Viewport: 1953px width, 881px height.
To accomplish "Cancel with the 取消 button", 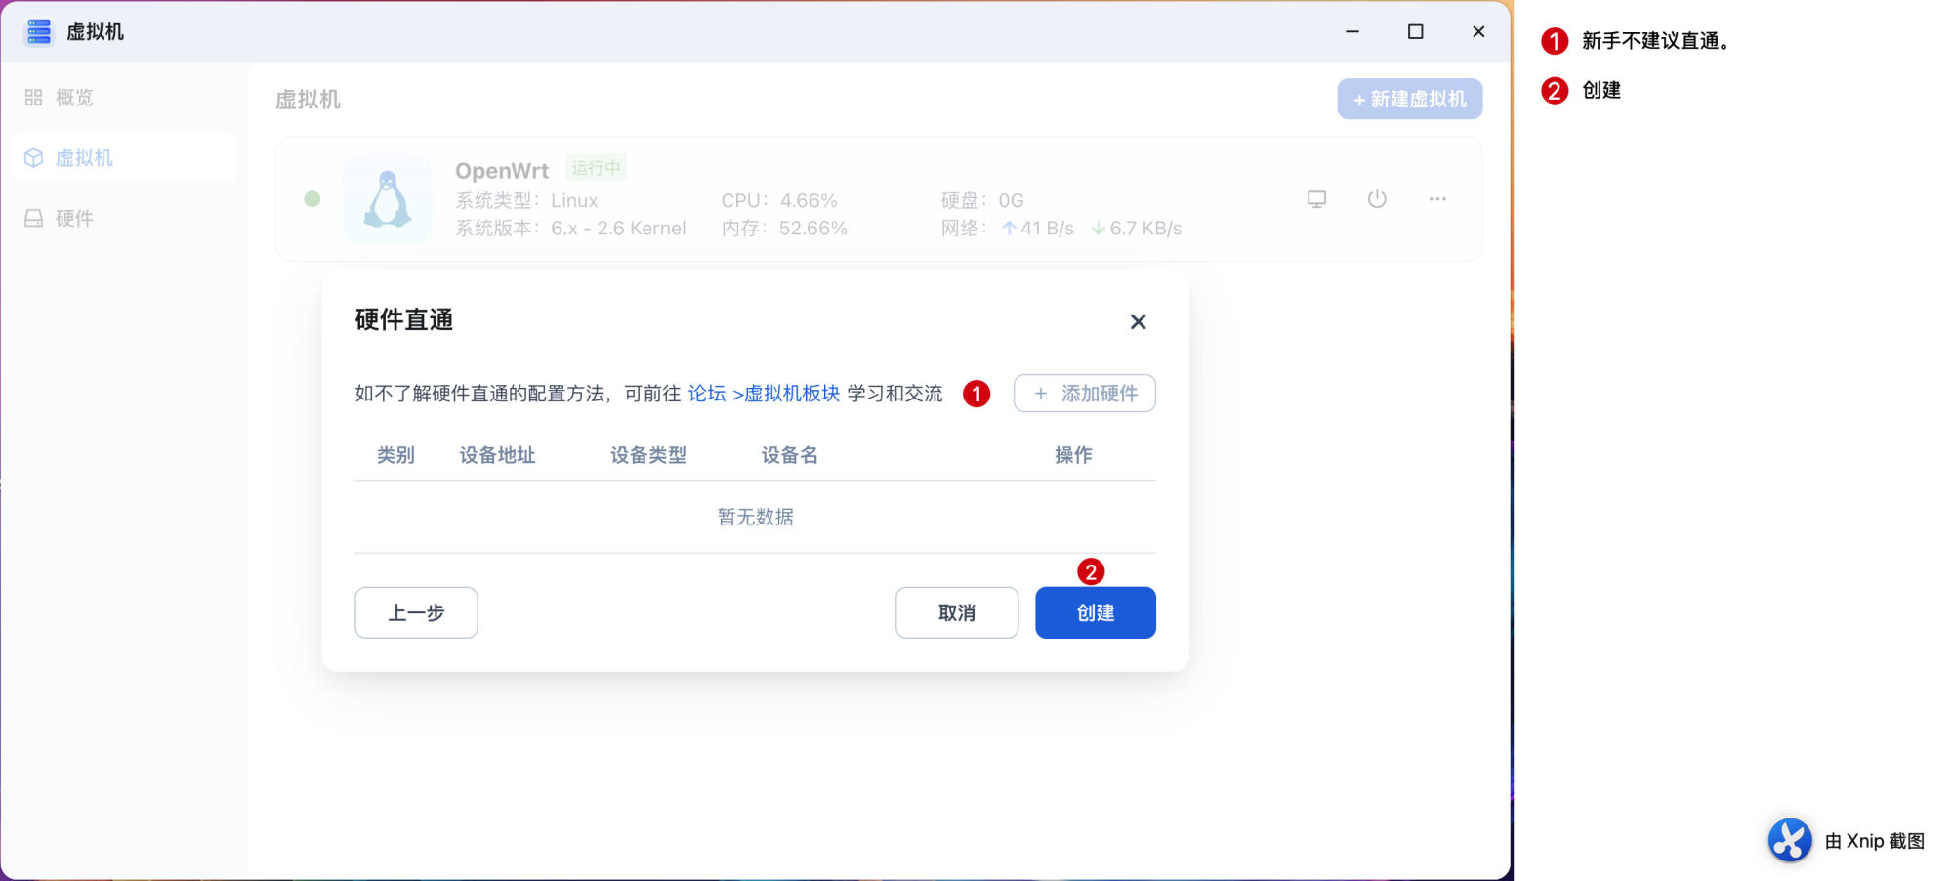I will (957, 612).
